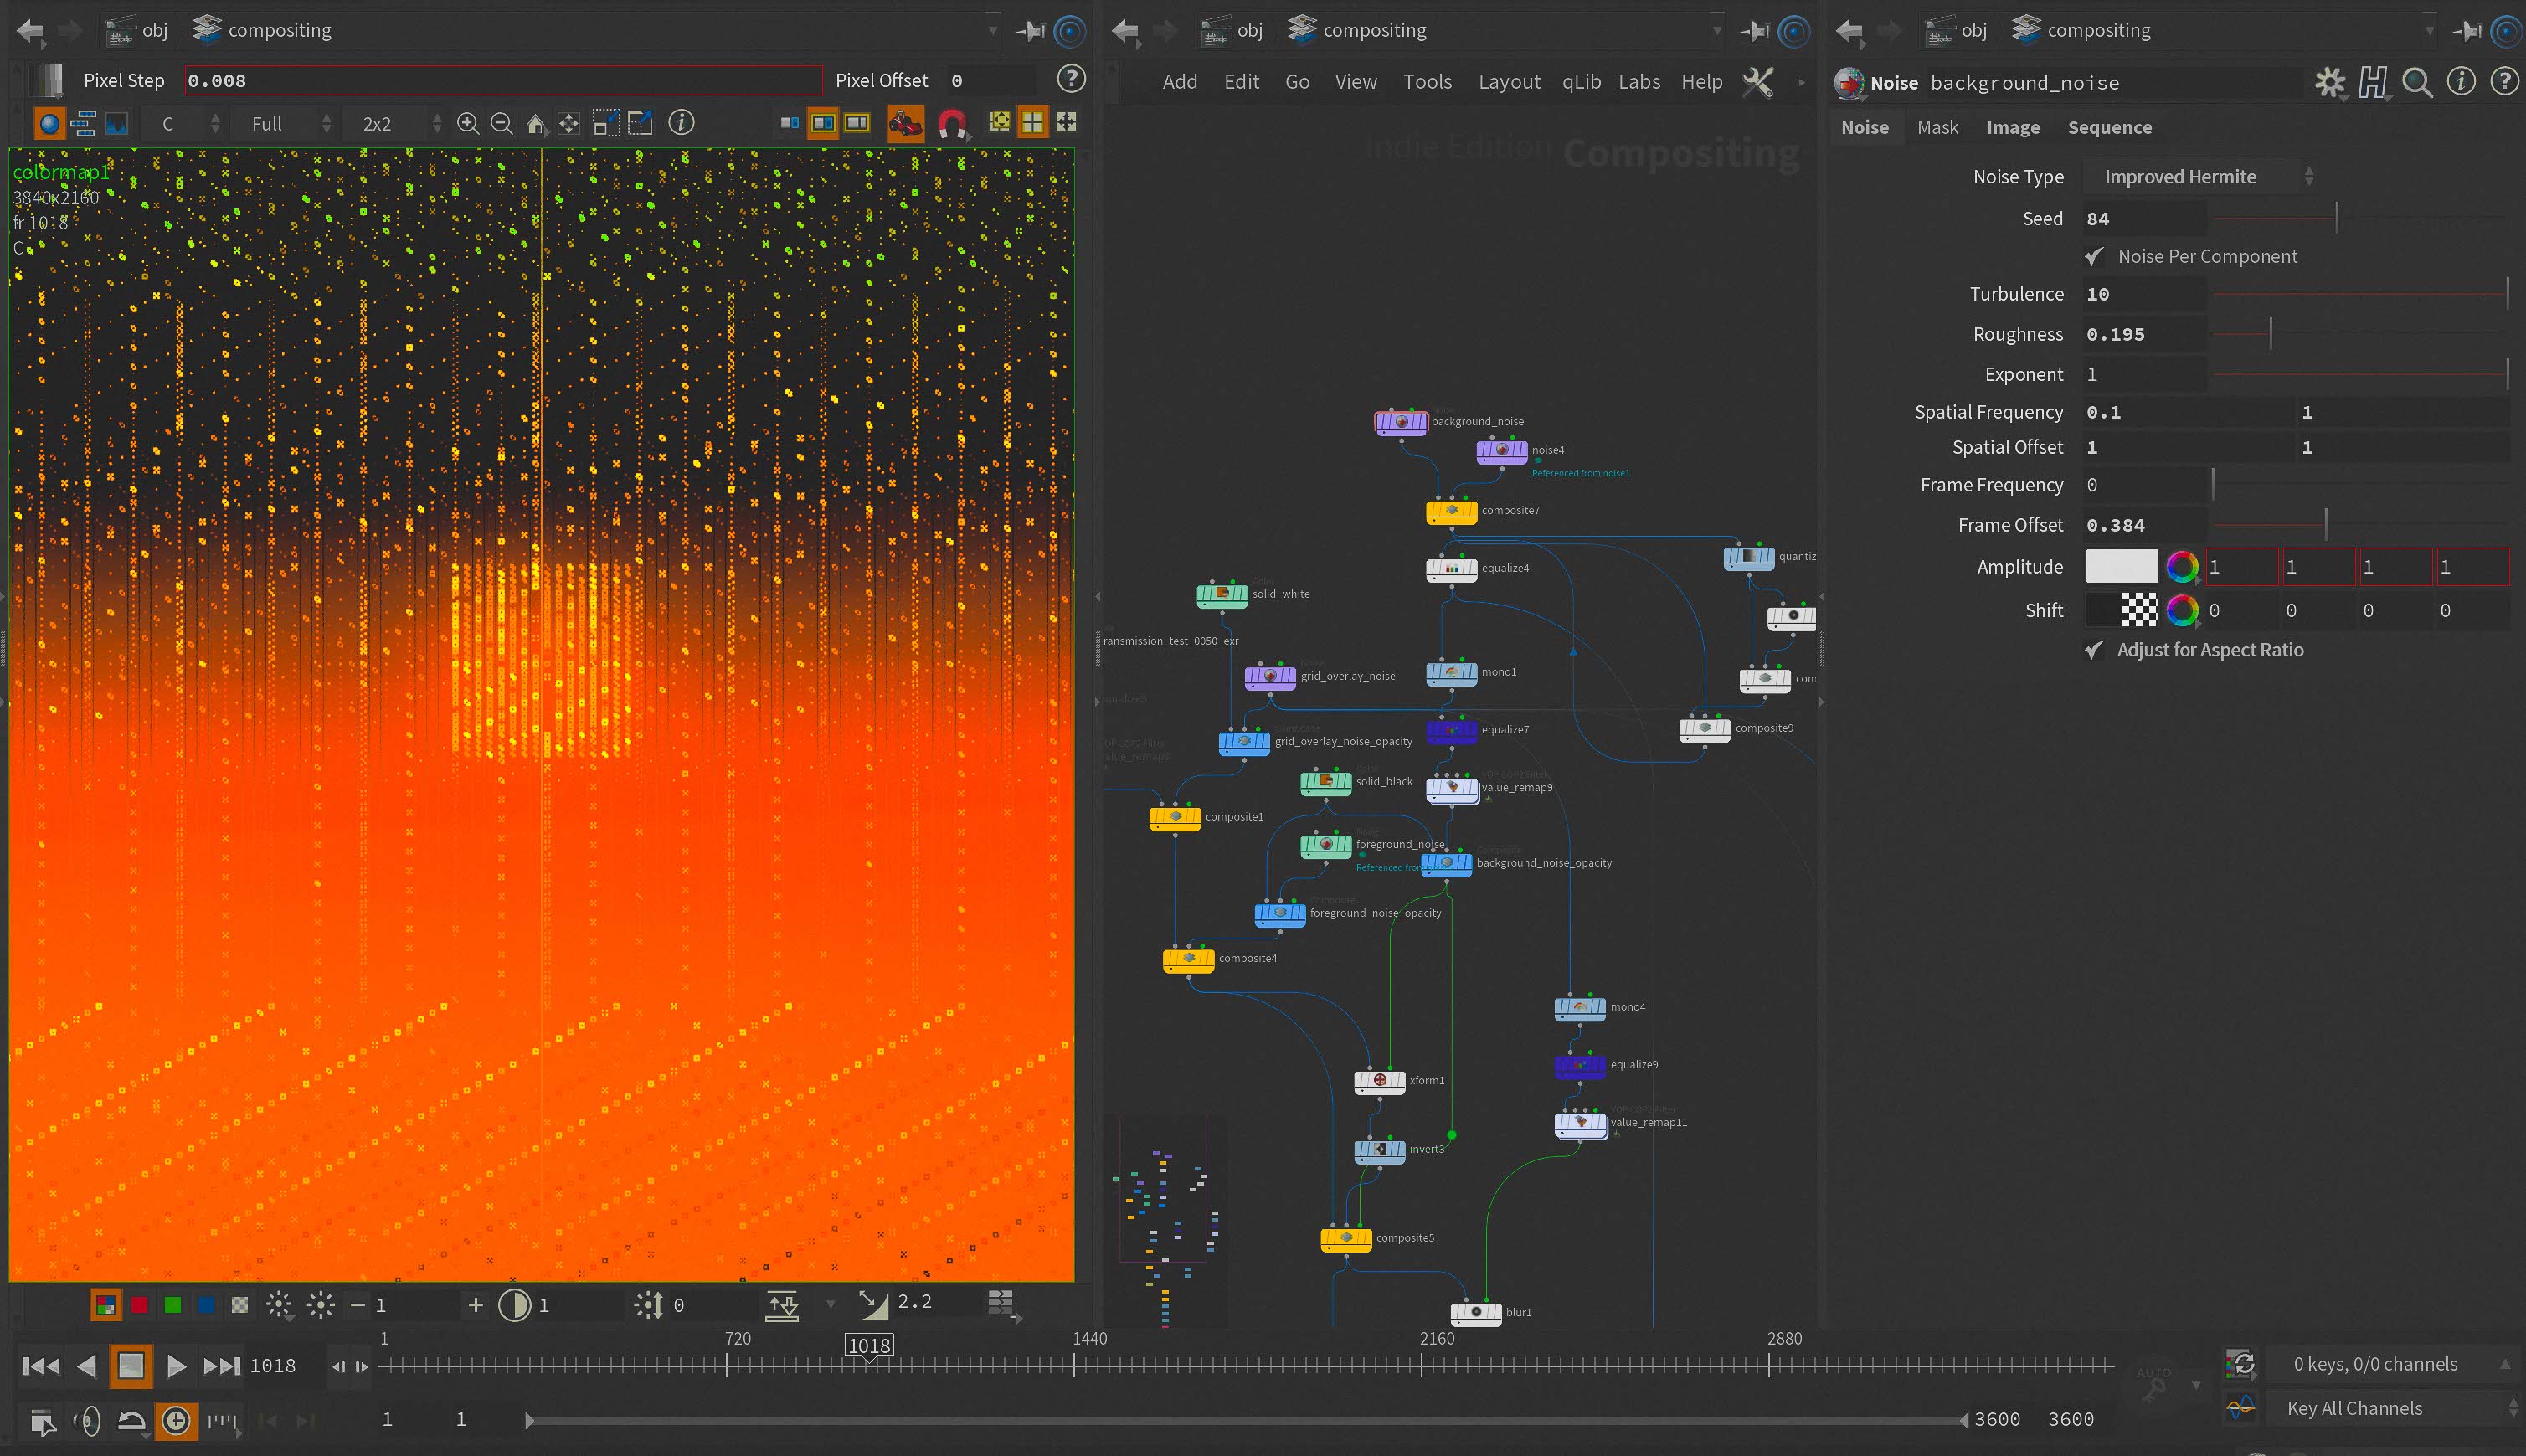Click the Amplitude white color swatch
The image size is (2526, 1456).
point(2121,566)
